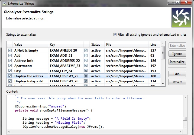The image size is (194, 135).
Task: Click the X icon in the EXAM_ADD_21 row
Action: (x=86, y=56)
